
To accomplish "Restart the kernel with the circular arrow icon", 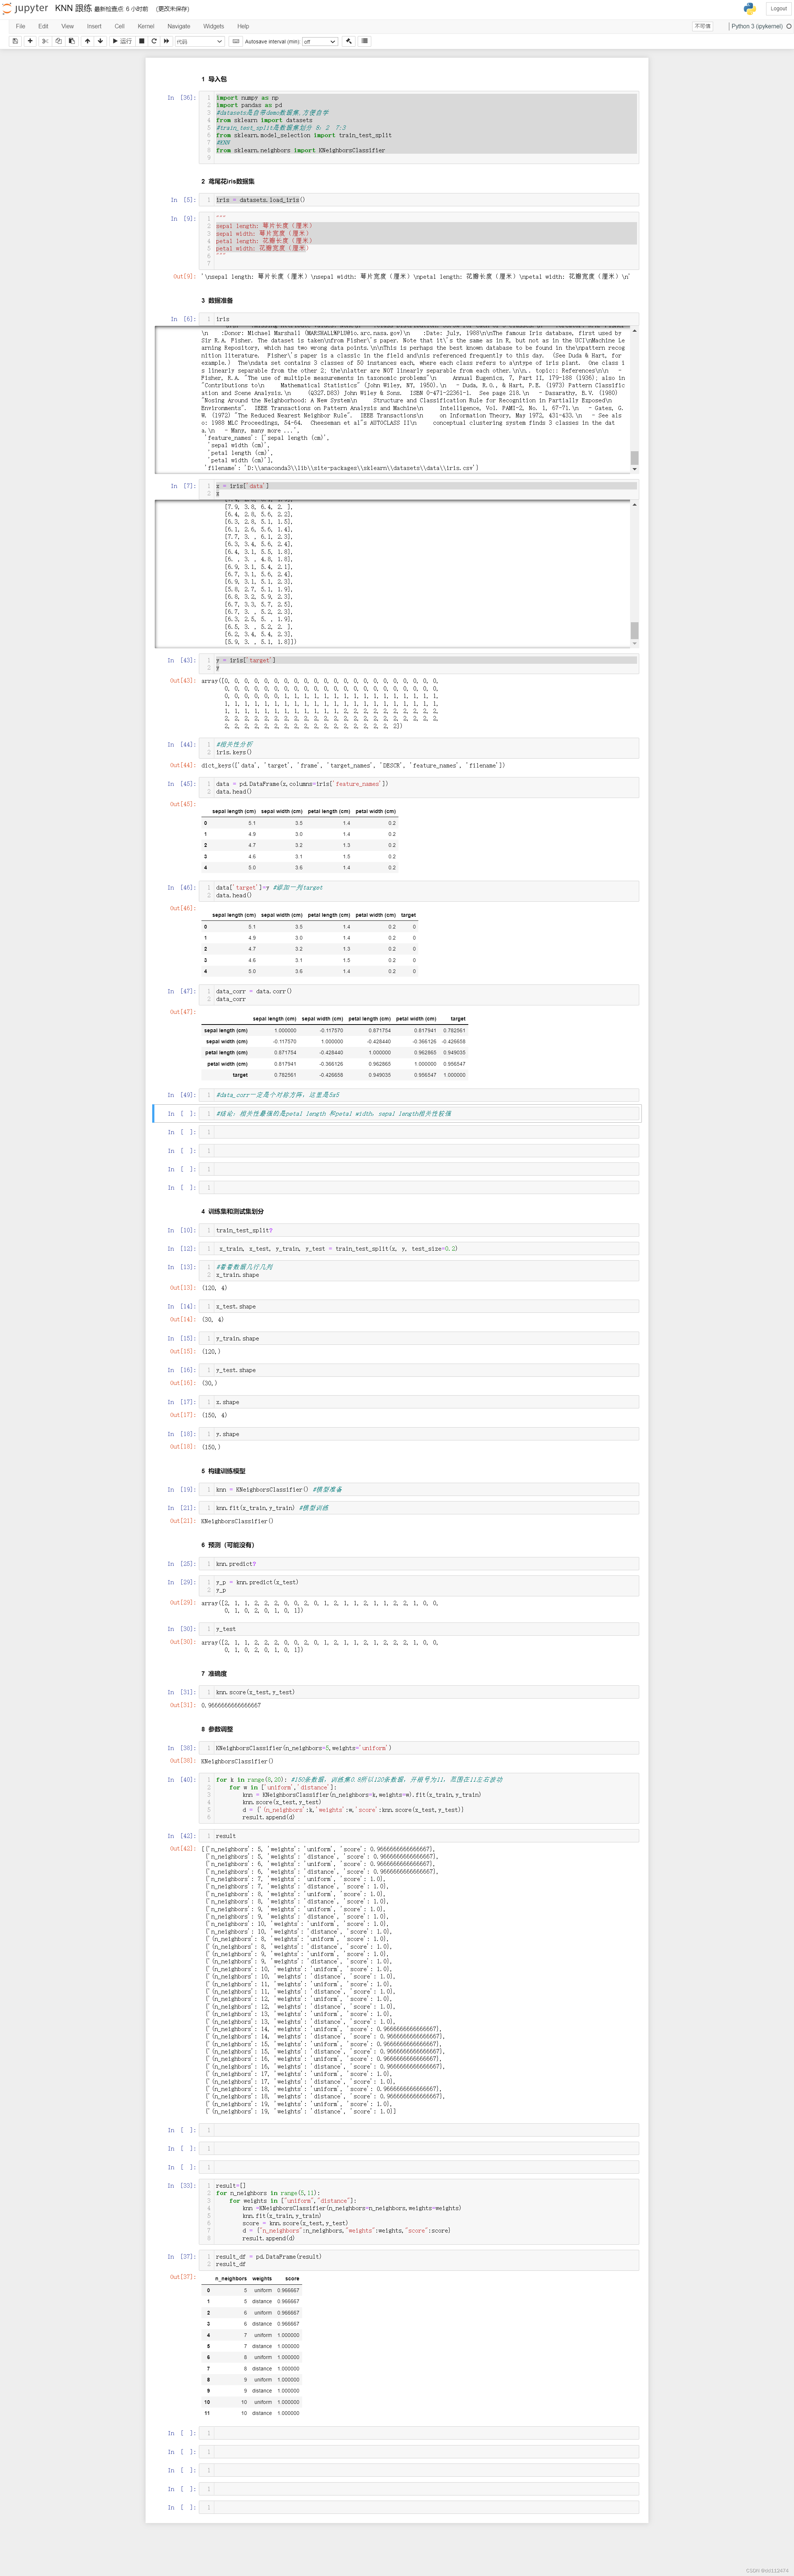I will (154, 41).
